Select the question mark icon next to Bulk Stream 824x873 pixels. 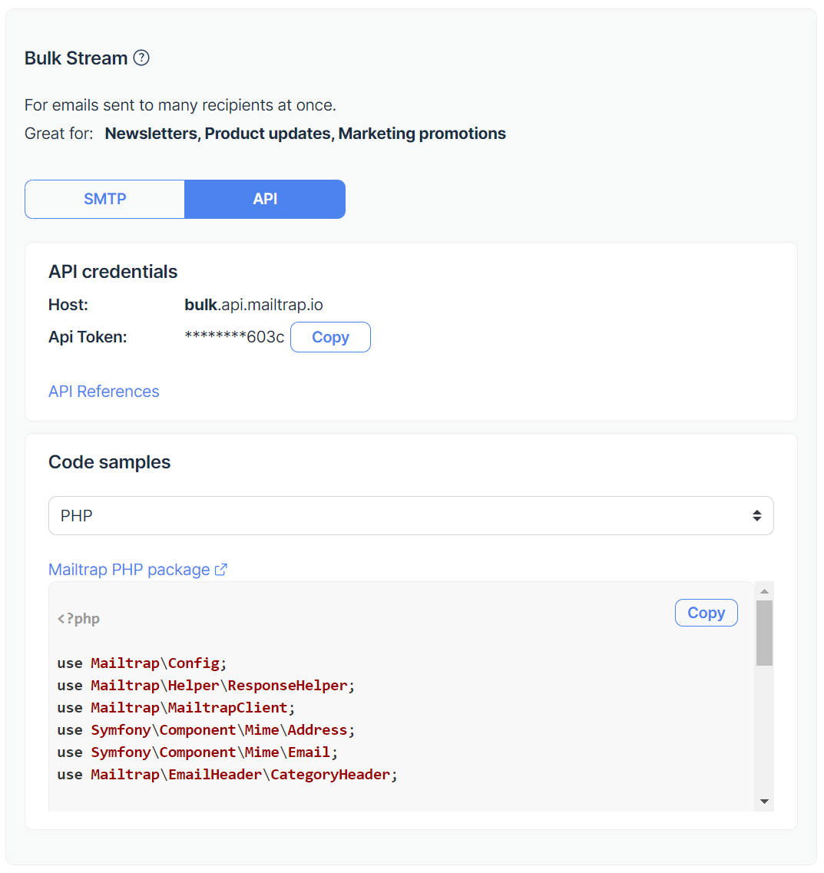141,58
